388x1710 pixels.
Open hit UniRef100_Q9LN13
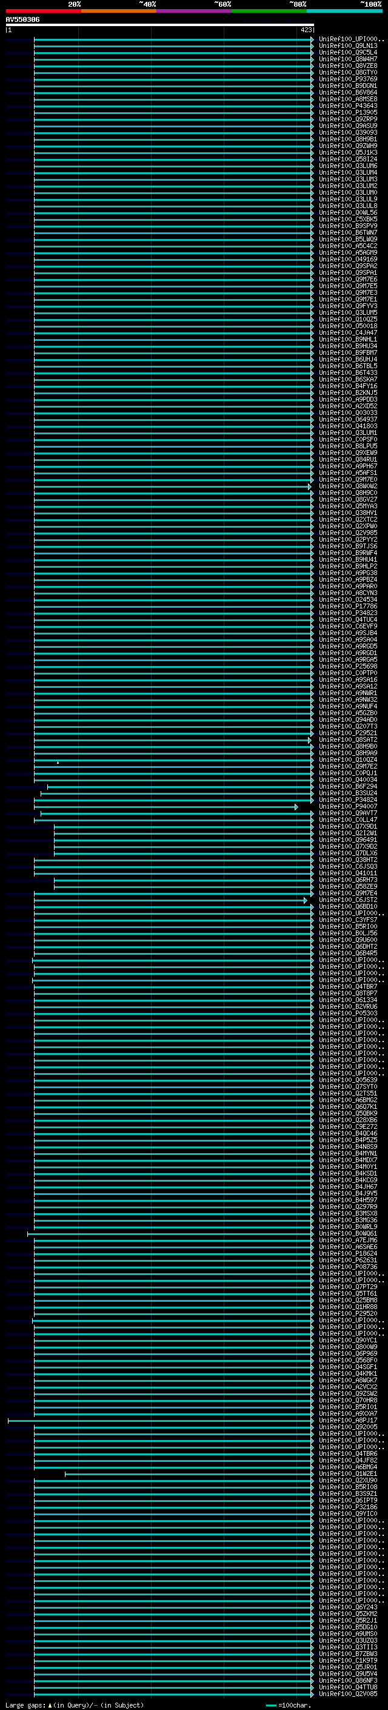(347, 46)
